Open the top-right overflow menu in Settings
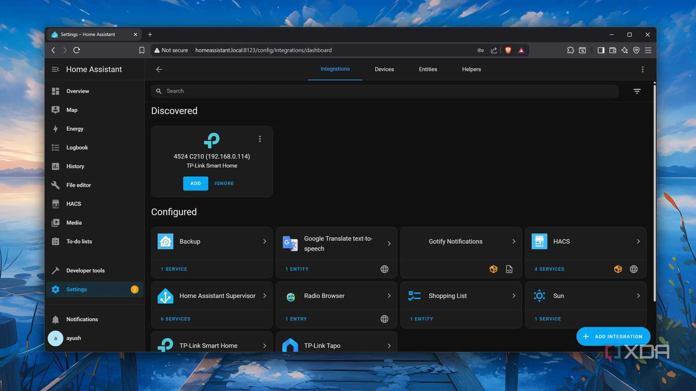696x391 pixels. pos(642,70)
